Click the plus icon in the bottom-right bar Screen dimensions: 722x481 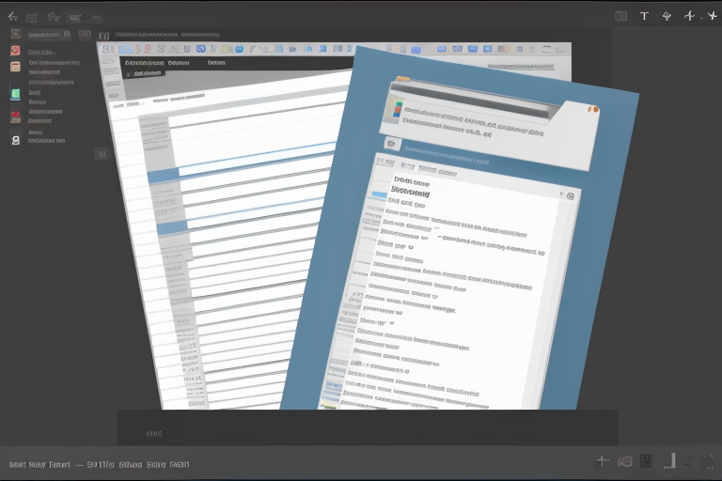[x=602, y=460]
